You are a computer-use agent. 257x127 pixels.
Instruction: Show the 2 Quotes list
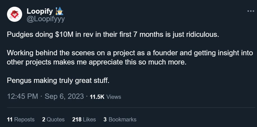[53, 119]
